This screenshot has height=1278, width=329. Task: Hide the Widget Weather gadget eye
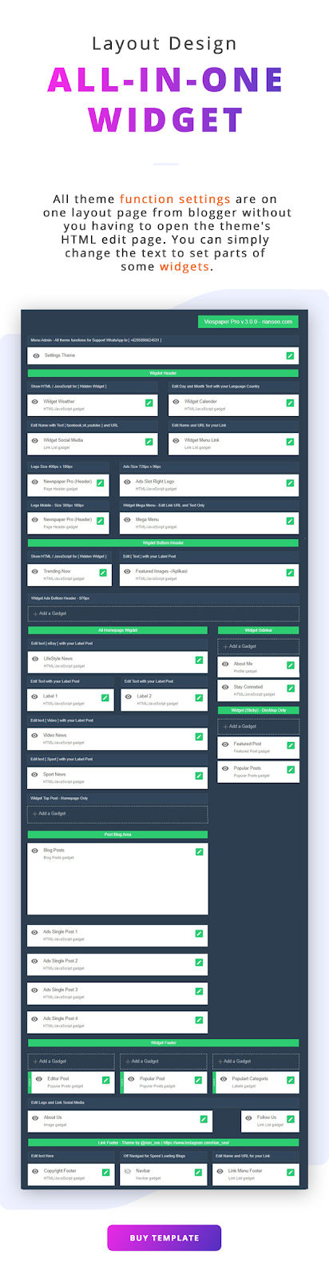[x=34, y=402]
